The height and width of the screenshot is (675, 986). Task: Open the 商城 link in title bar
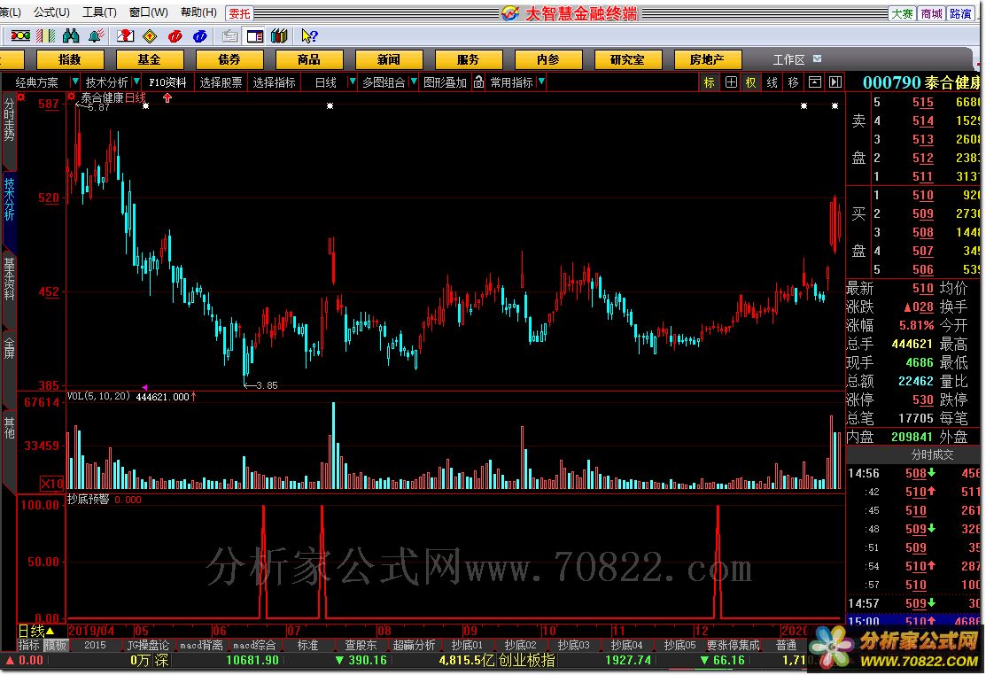tap(932, 13)
